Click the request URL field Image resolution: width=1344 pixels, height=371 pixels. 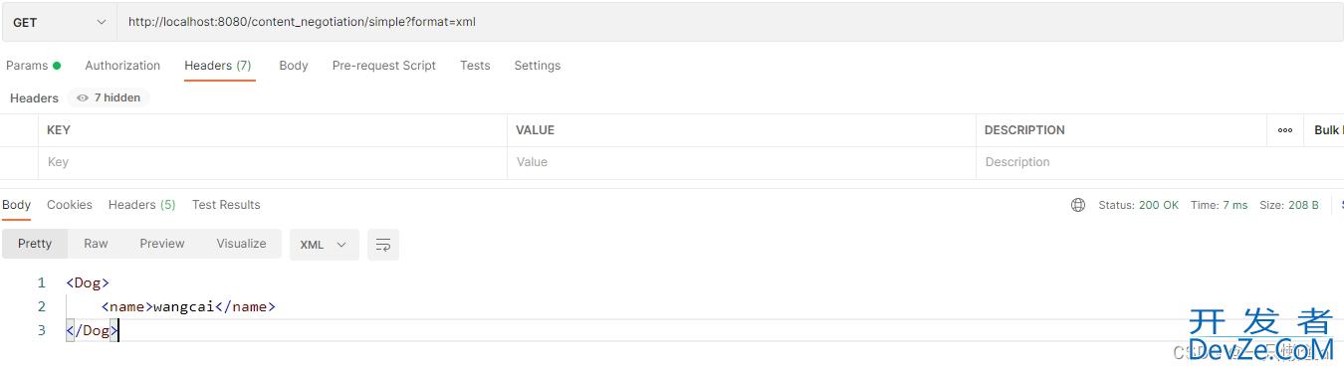730,22
